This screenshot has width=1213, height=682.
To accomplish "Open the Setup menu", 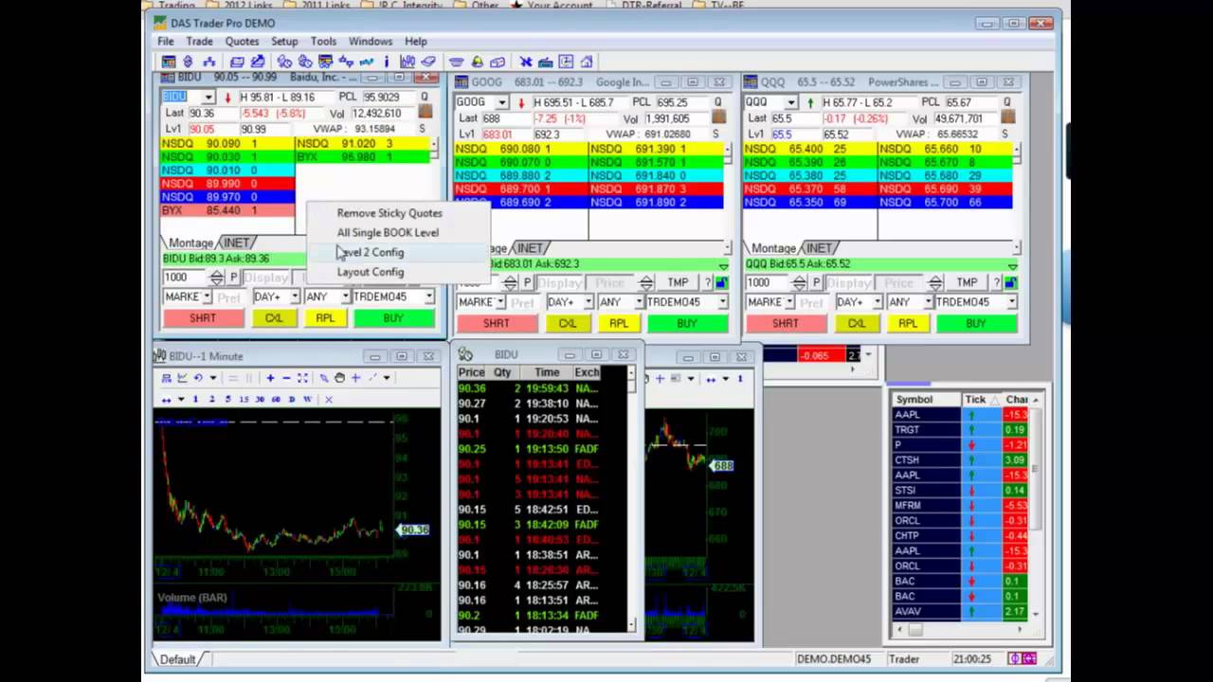I will (x=284, y=42).
